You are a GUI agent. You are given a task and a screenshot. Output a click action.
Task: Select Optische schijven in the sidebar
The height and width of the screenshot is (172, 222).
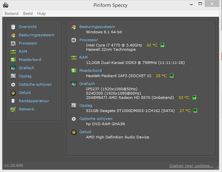pos(35,84)
